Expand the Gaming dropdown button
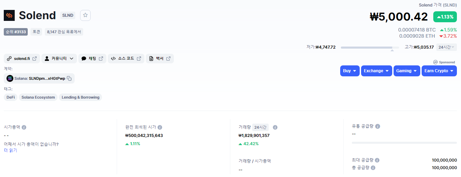461x177 pixels. (x=407, y=71)
